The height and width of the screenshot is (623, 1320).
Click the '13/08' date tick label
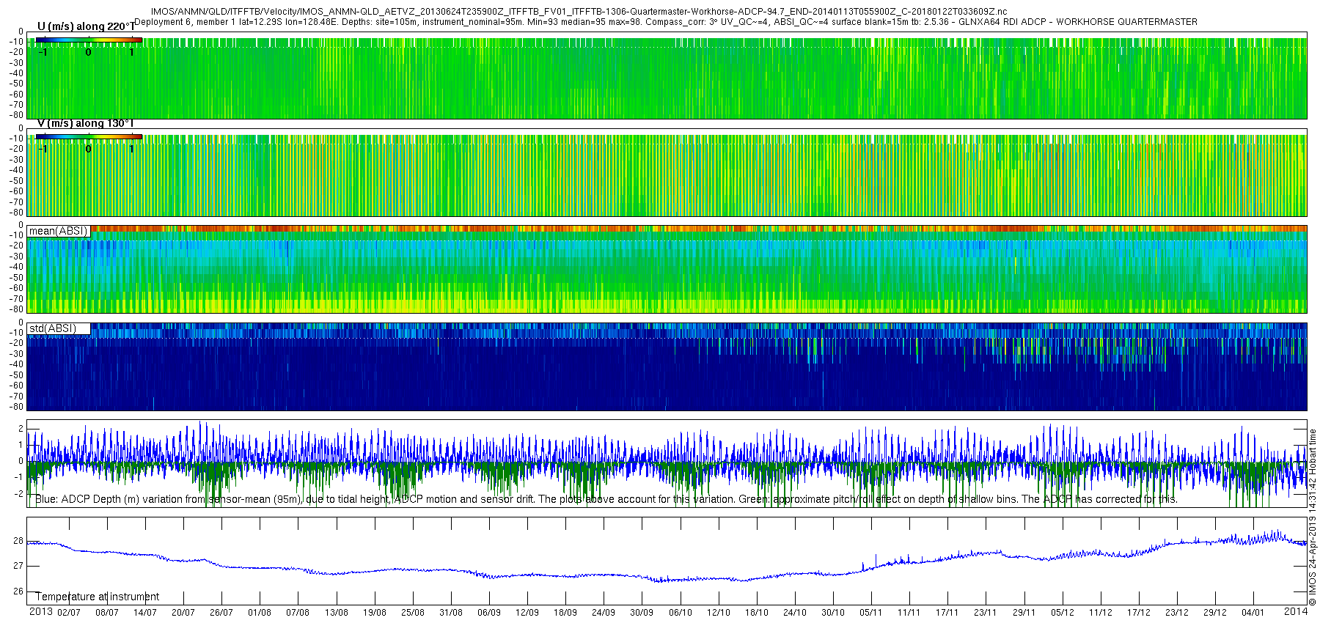point(337,613)
